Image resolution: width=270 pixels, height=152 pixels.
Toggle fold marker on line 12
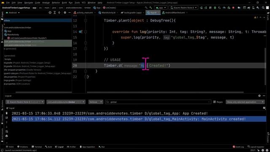tap(86, 21)
